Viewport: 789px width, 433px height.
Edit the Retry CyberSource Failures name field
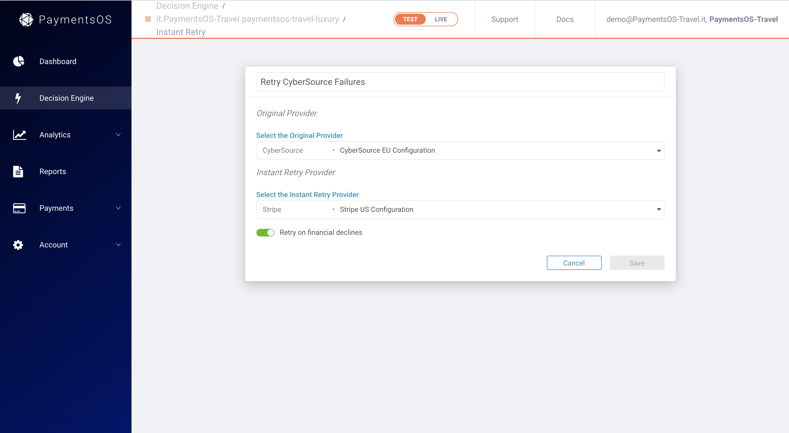460,82
